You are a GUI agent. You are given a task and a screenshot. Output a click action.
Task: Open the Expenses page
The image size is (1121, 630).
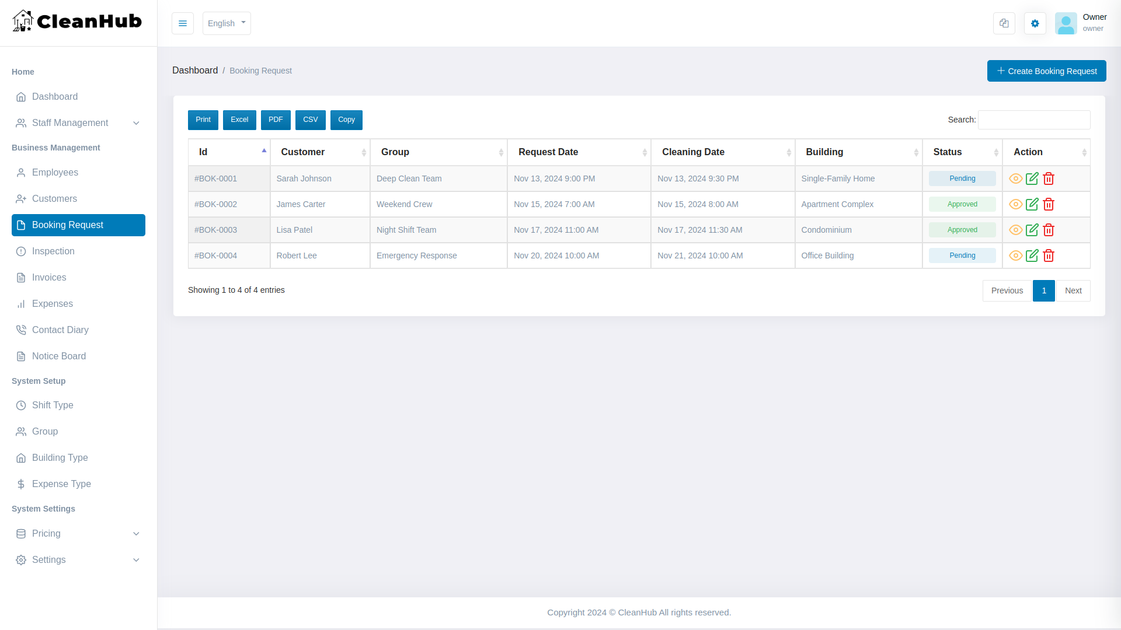(x=53, y=303)
